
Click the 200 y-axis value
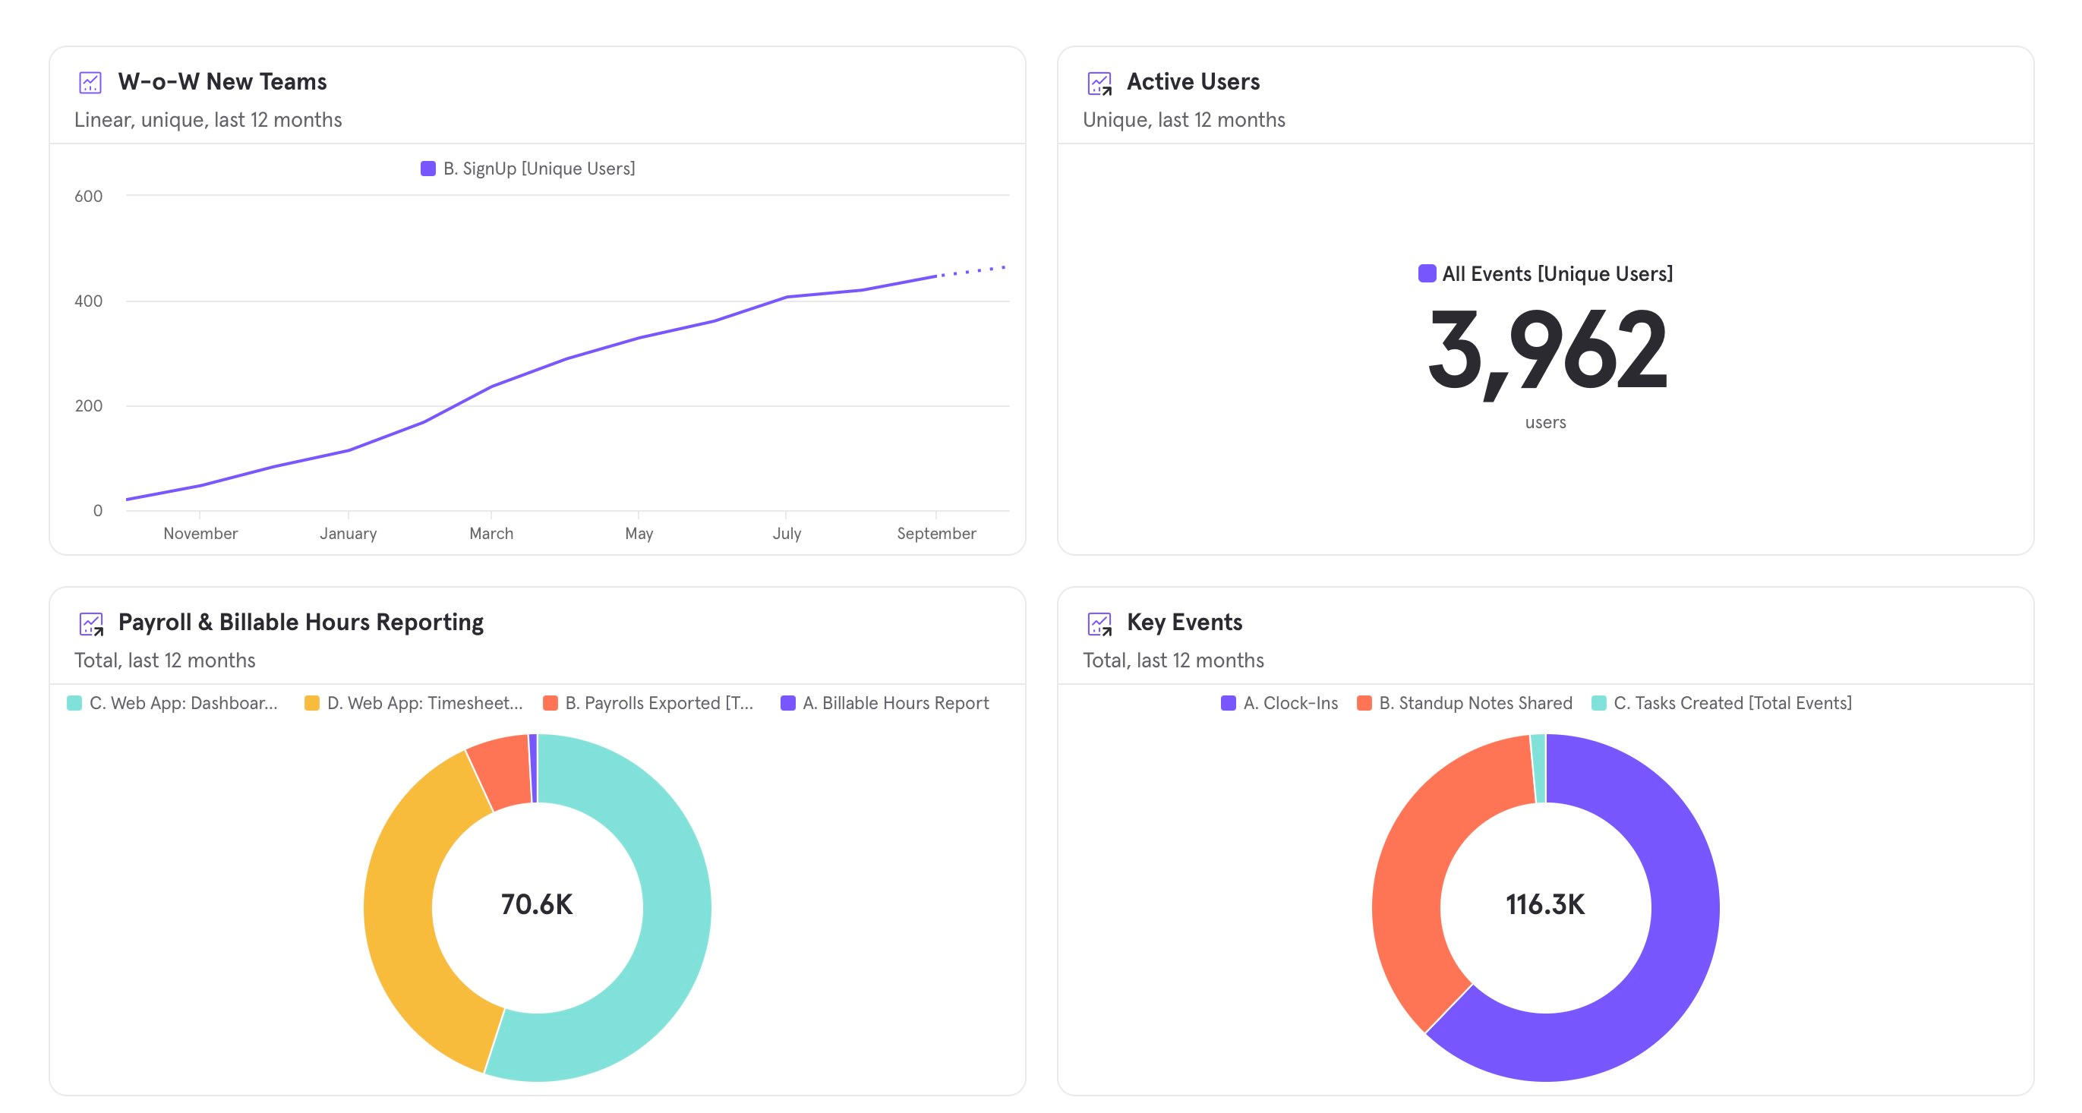coord(89,405)
